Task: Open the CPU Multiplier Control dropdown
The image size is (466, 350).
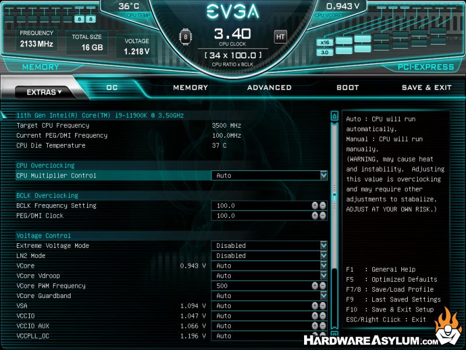Action: [269, 176]
